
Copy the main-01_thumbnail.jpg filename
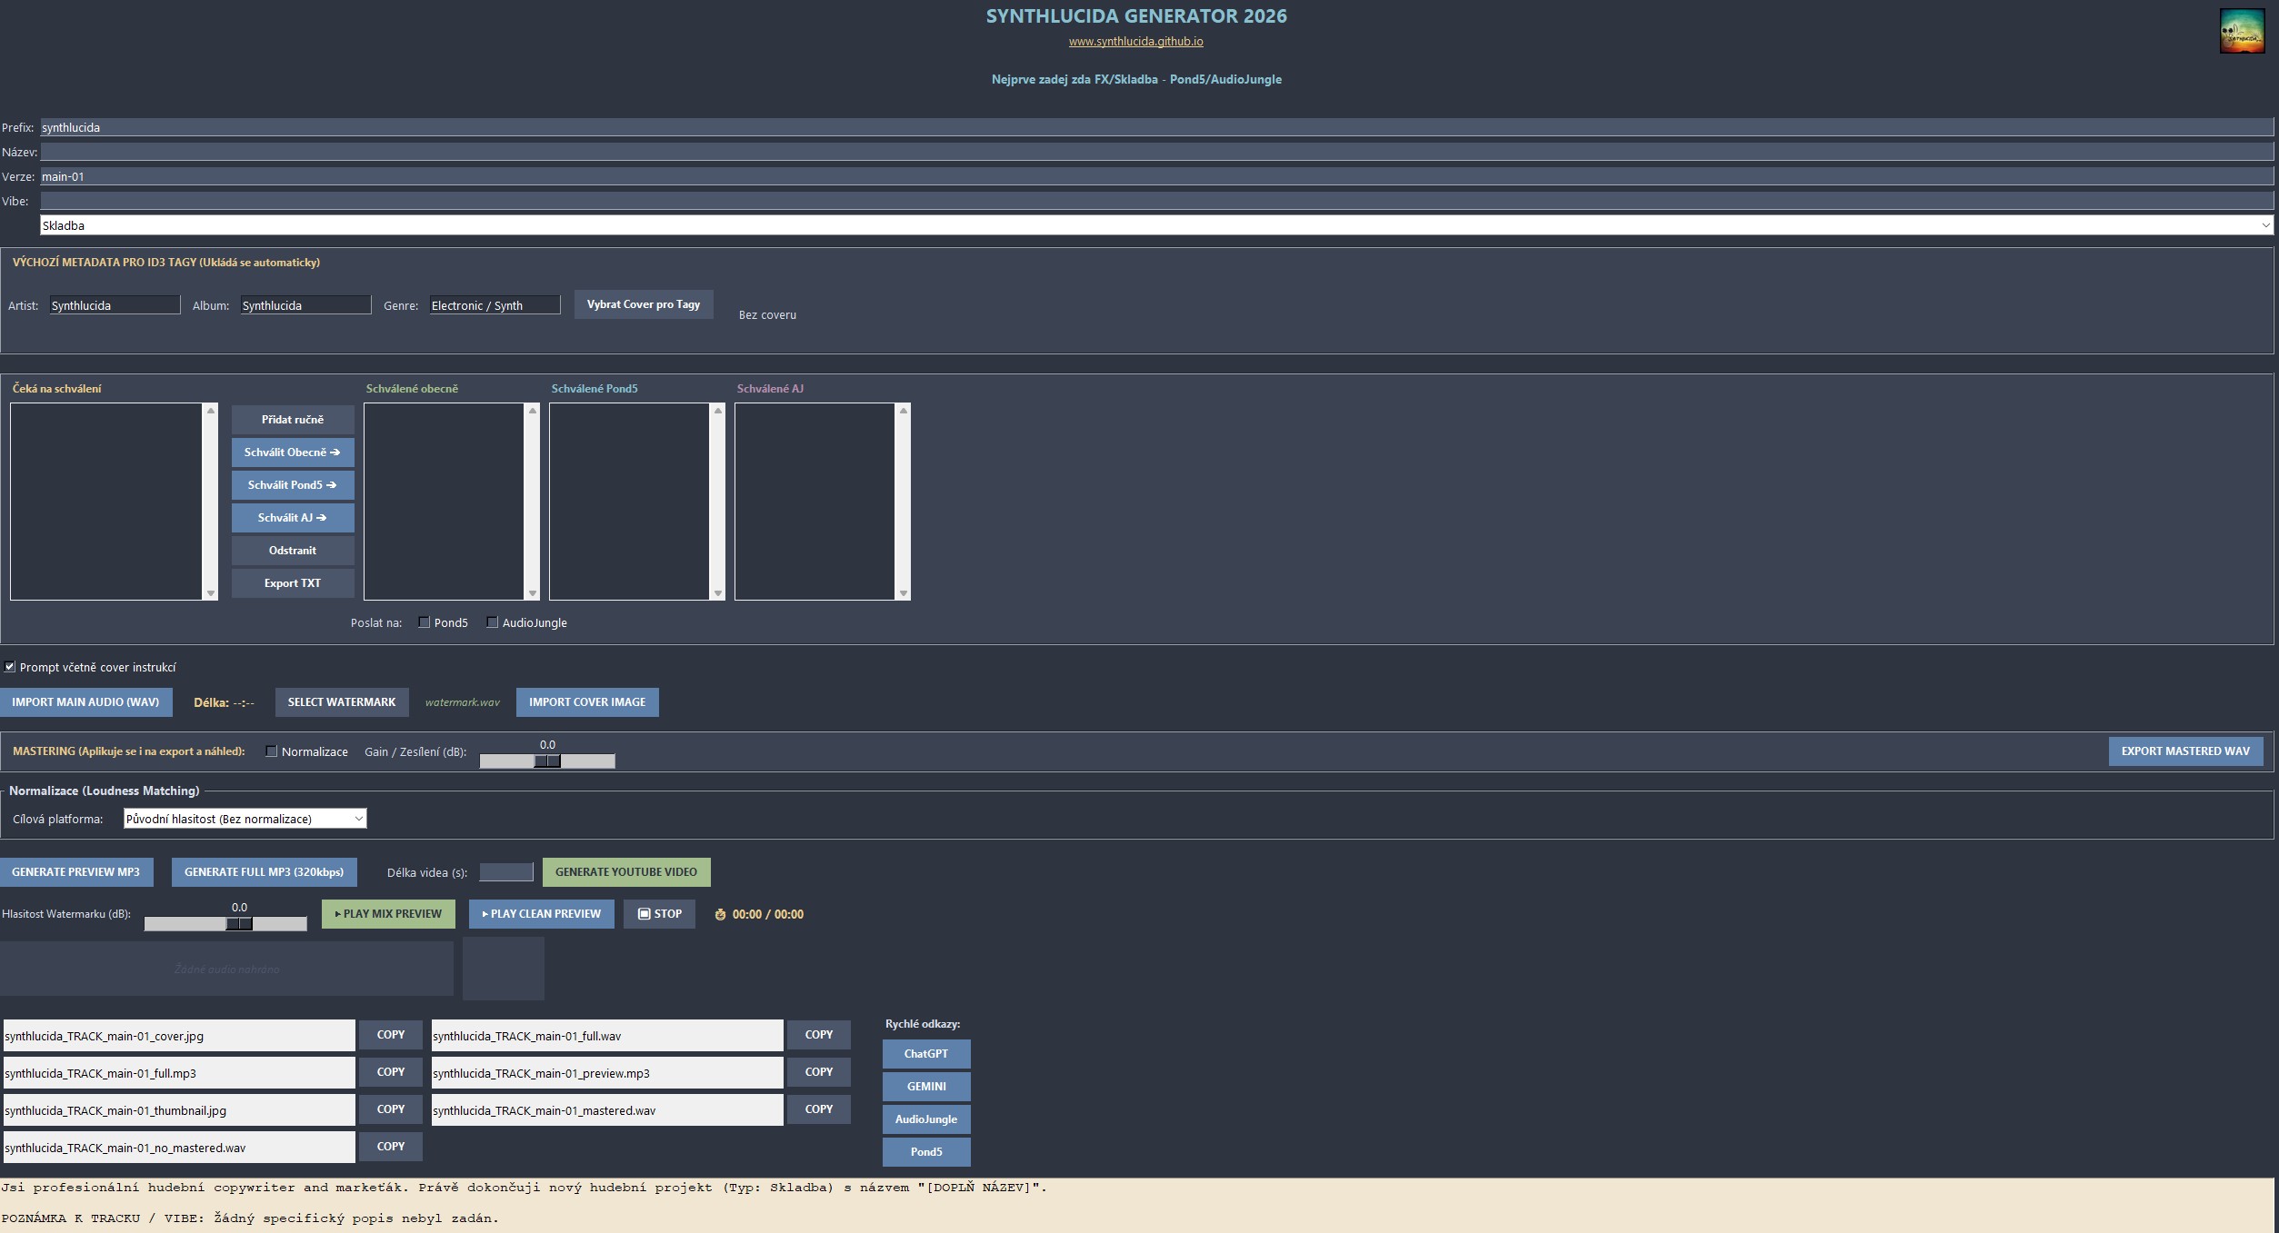click(391, 1109)
